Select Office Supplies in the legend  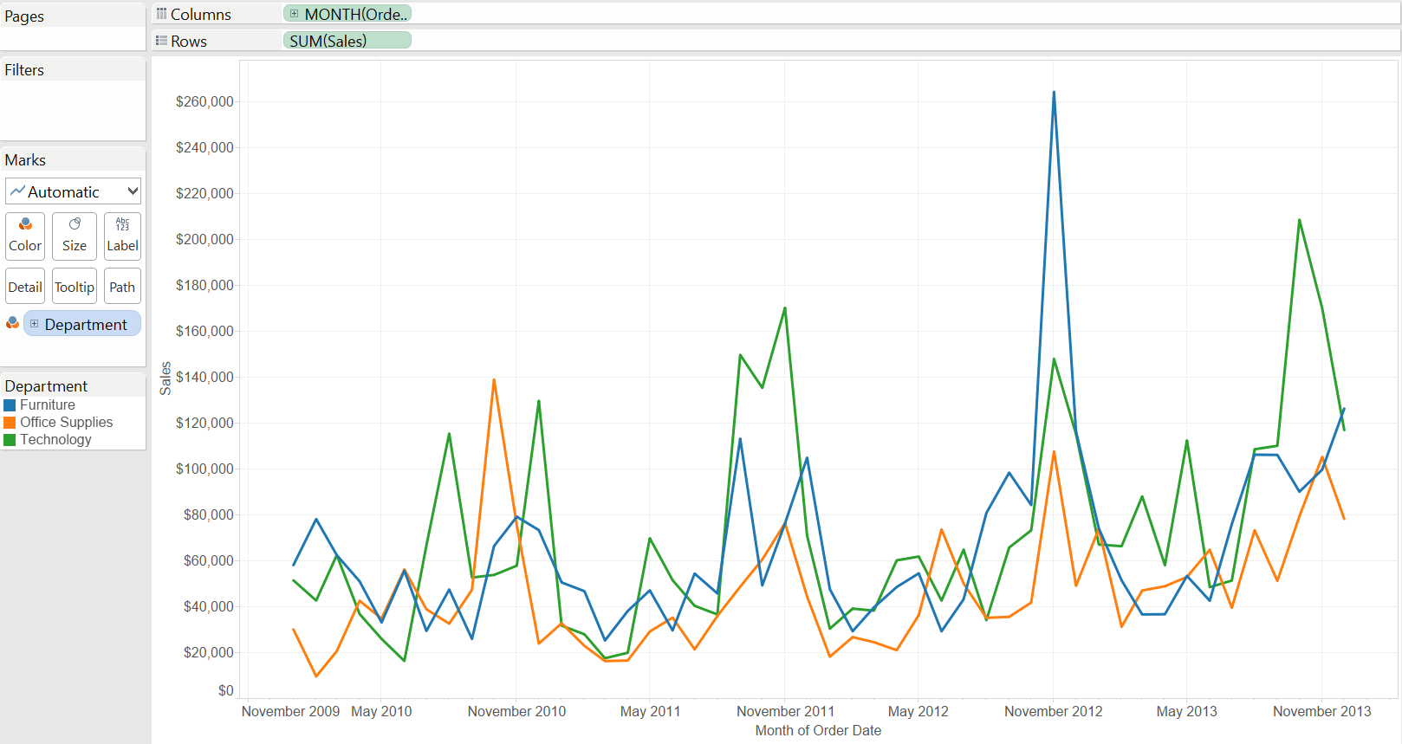pos(67,423)
